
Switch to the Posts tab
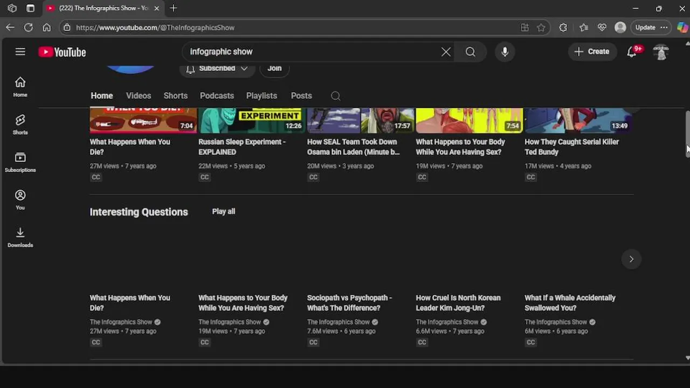pos(301,96)
